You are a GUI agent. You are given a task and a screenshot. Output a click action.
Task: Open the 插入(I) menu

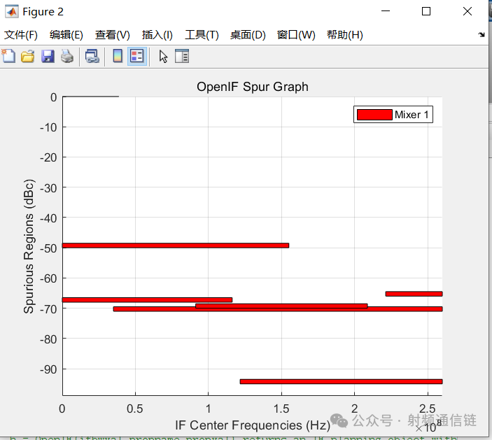tap(157, 35)
